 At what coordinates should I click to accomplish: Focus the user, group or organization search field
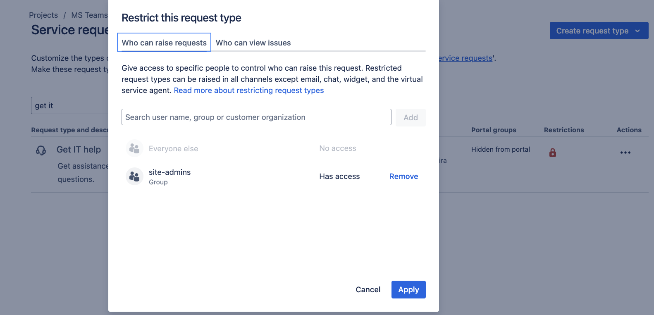click(256, 117)
